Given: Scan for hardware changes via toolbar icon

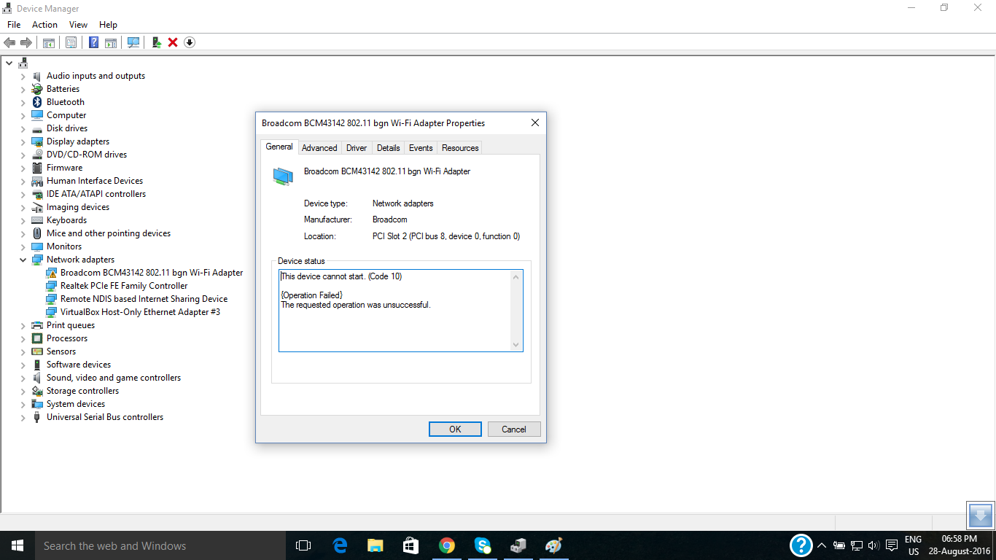Looking at the screenshot, I should (133, 42).
